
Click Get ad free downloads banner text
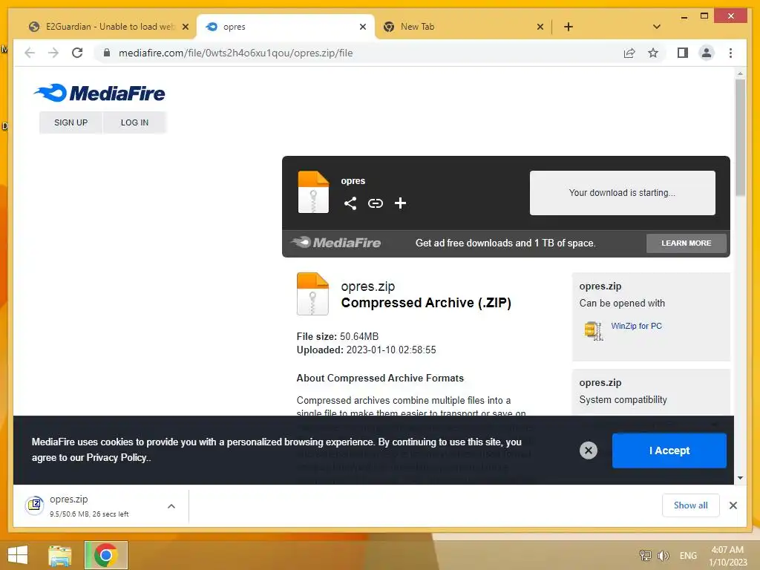pos(505,243)
